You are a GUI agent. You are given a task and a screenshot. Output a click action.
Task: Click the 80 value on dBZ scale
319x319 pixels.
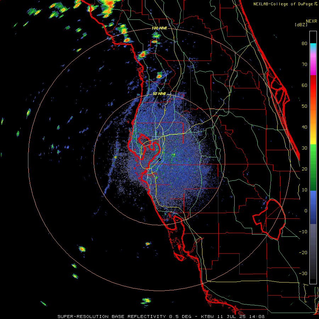304,44
